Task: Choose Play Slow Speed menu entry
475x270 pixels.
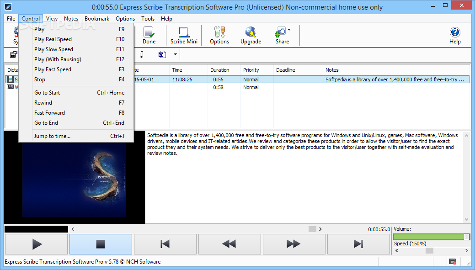Action: pyautogui.click(x=76, y=49)
